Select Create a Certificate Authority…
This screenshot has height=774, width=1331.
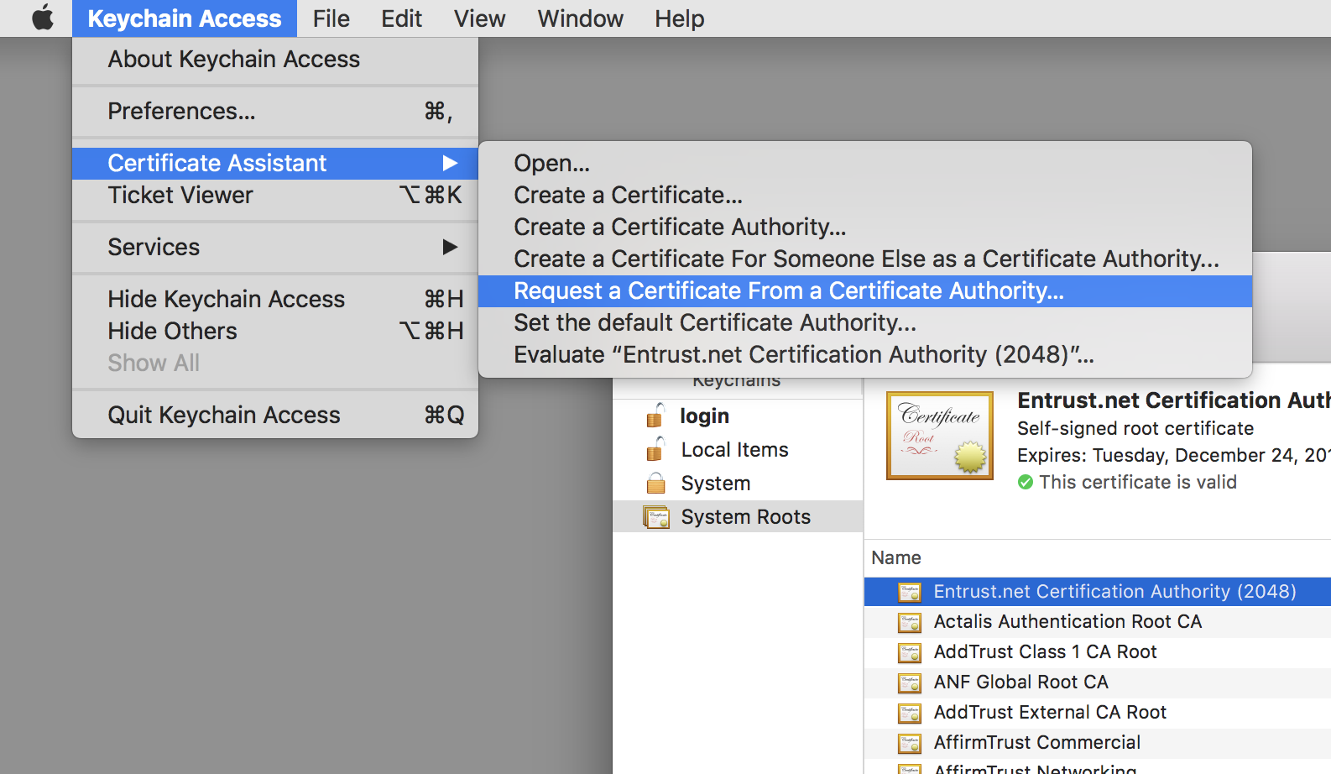[x=865, y=227]
